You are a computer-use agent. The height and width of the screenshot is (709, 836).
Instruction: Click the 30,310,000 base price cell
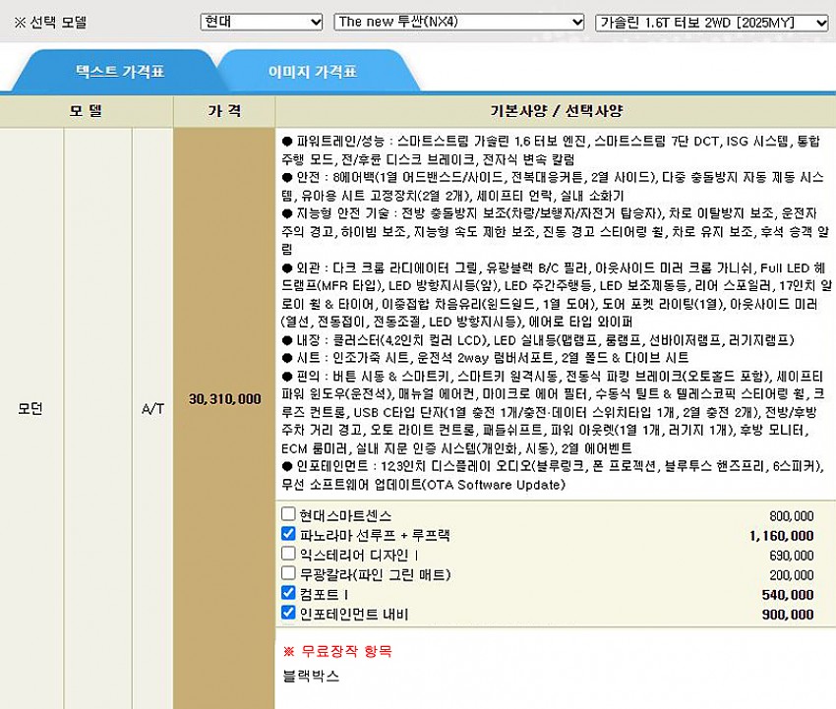224,398
